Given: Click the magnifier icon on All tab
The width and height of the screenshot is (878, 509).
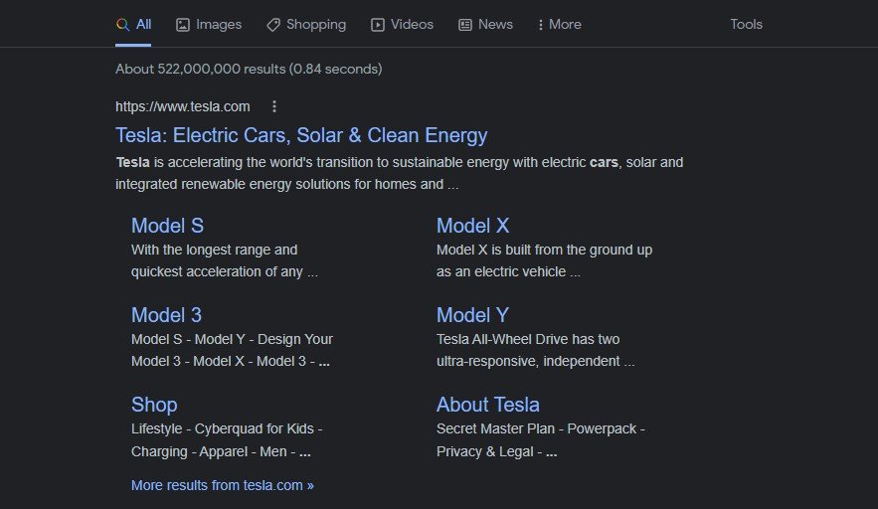Looking at the screenshot, I should pos(122,25).
